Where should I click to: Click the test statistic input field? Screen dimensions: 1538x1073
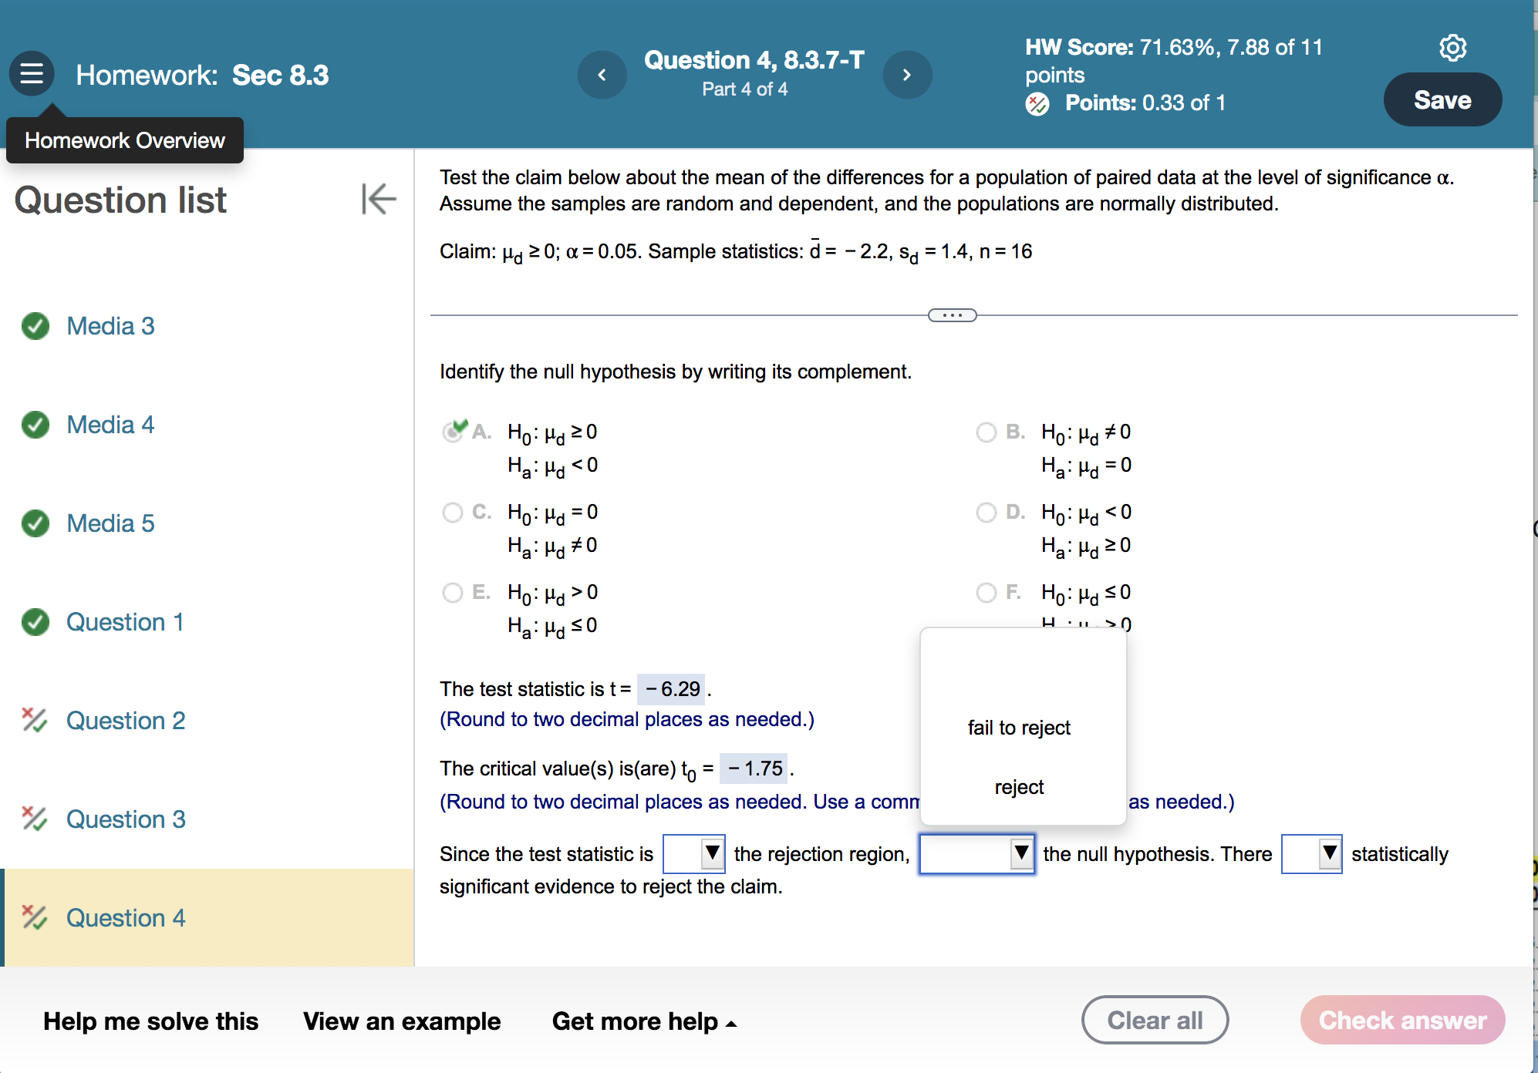672,689
